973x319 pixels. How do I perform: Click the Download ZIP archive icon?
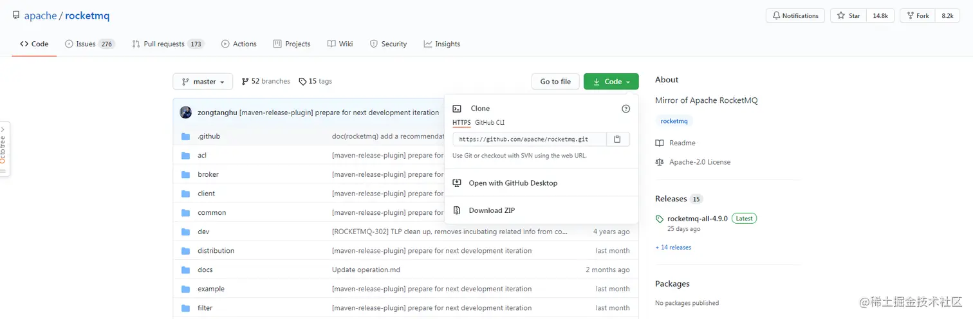(457, 210)
